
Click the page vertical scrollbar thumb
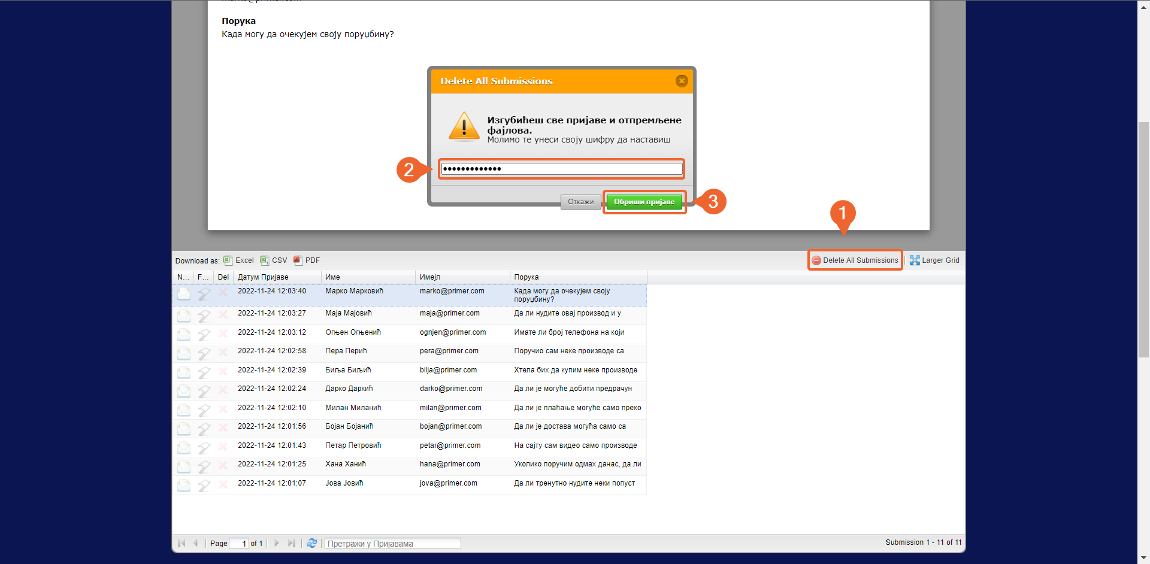pyautogui.click(x=1143, y=239)
